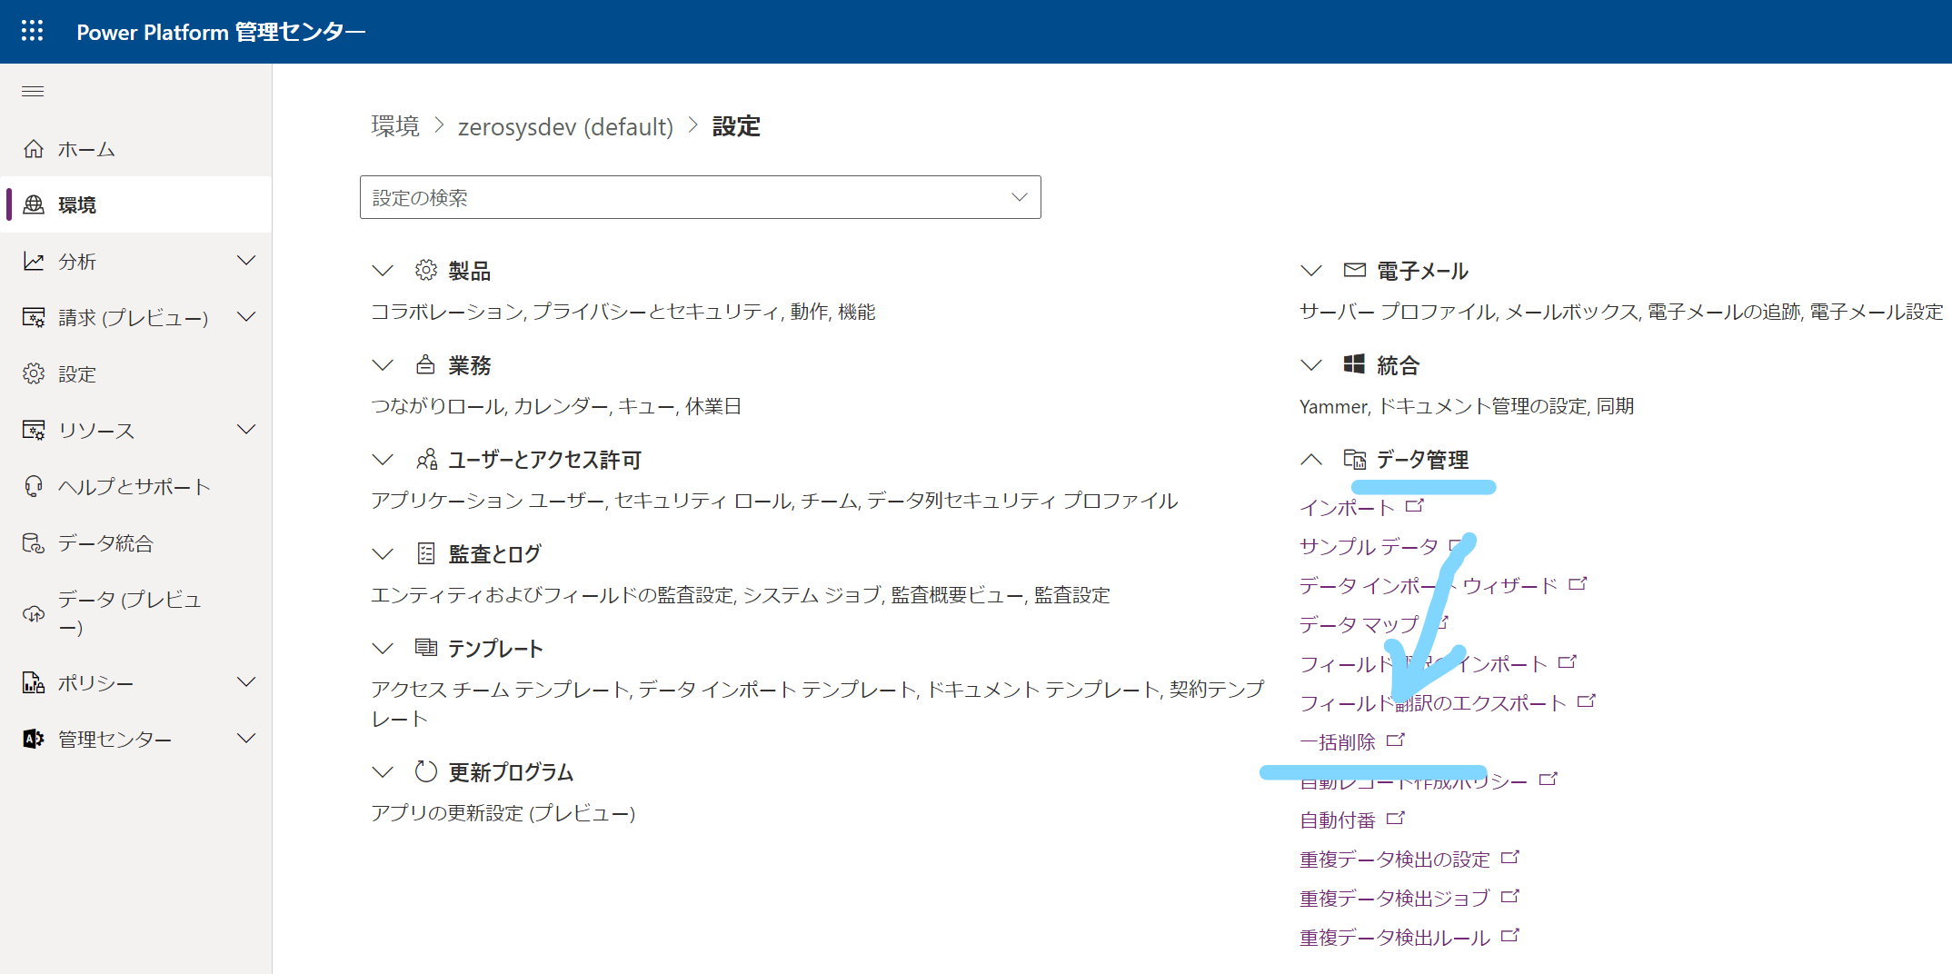Expand the ユーザーとアクセス許可 section chevron

[383, 460]
